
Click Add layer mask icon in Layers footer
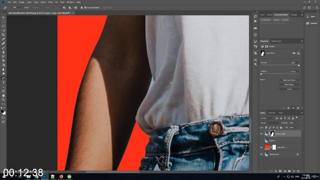click(x=280, y=171)
